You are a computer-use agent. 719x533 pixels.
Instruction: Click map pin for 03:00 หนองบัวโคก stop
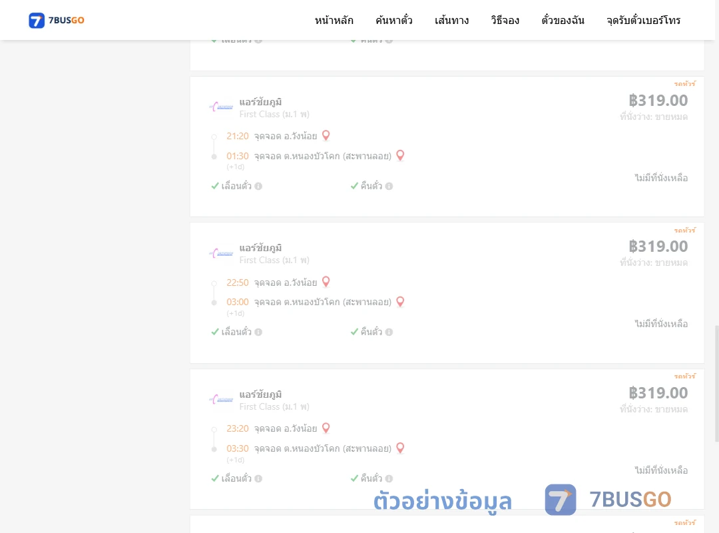click(x=400, y=302)
